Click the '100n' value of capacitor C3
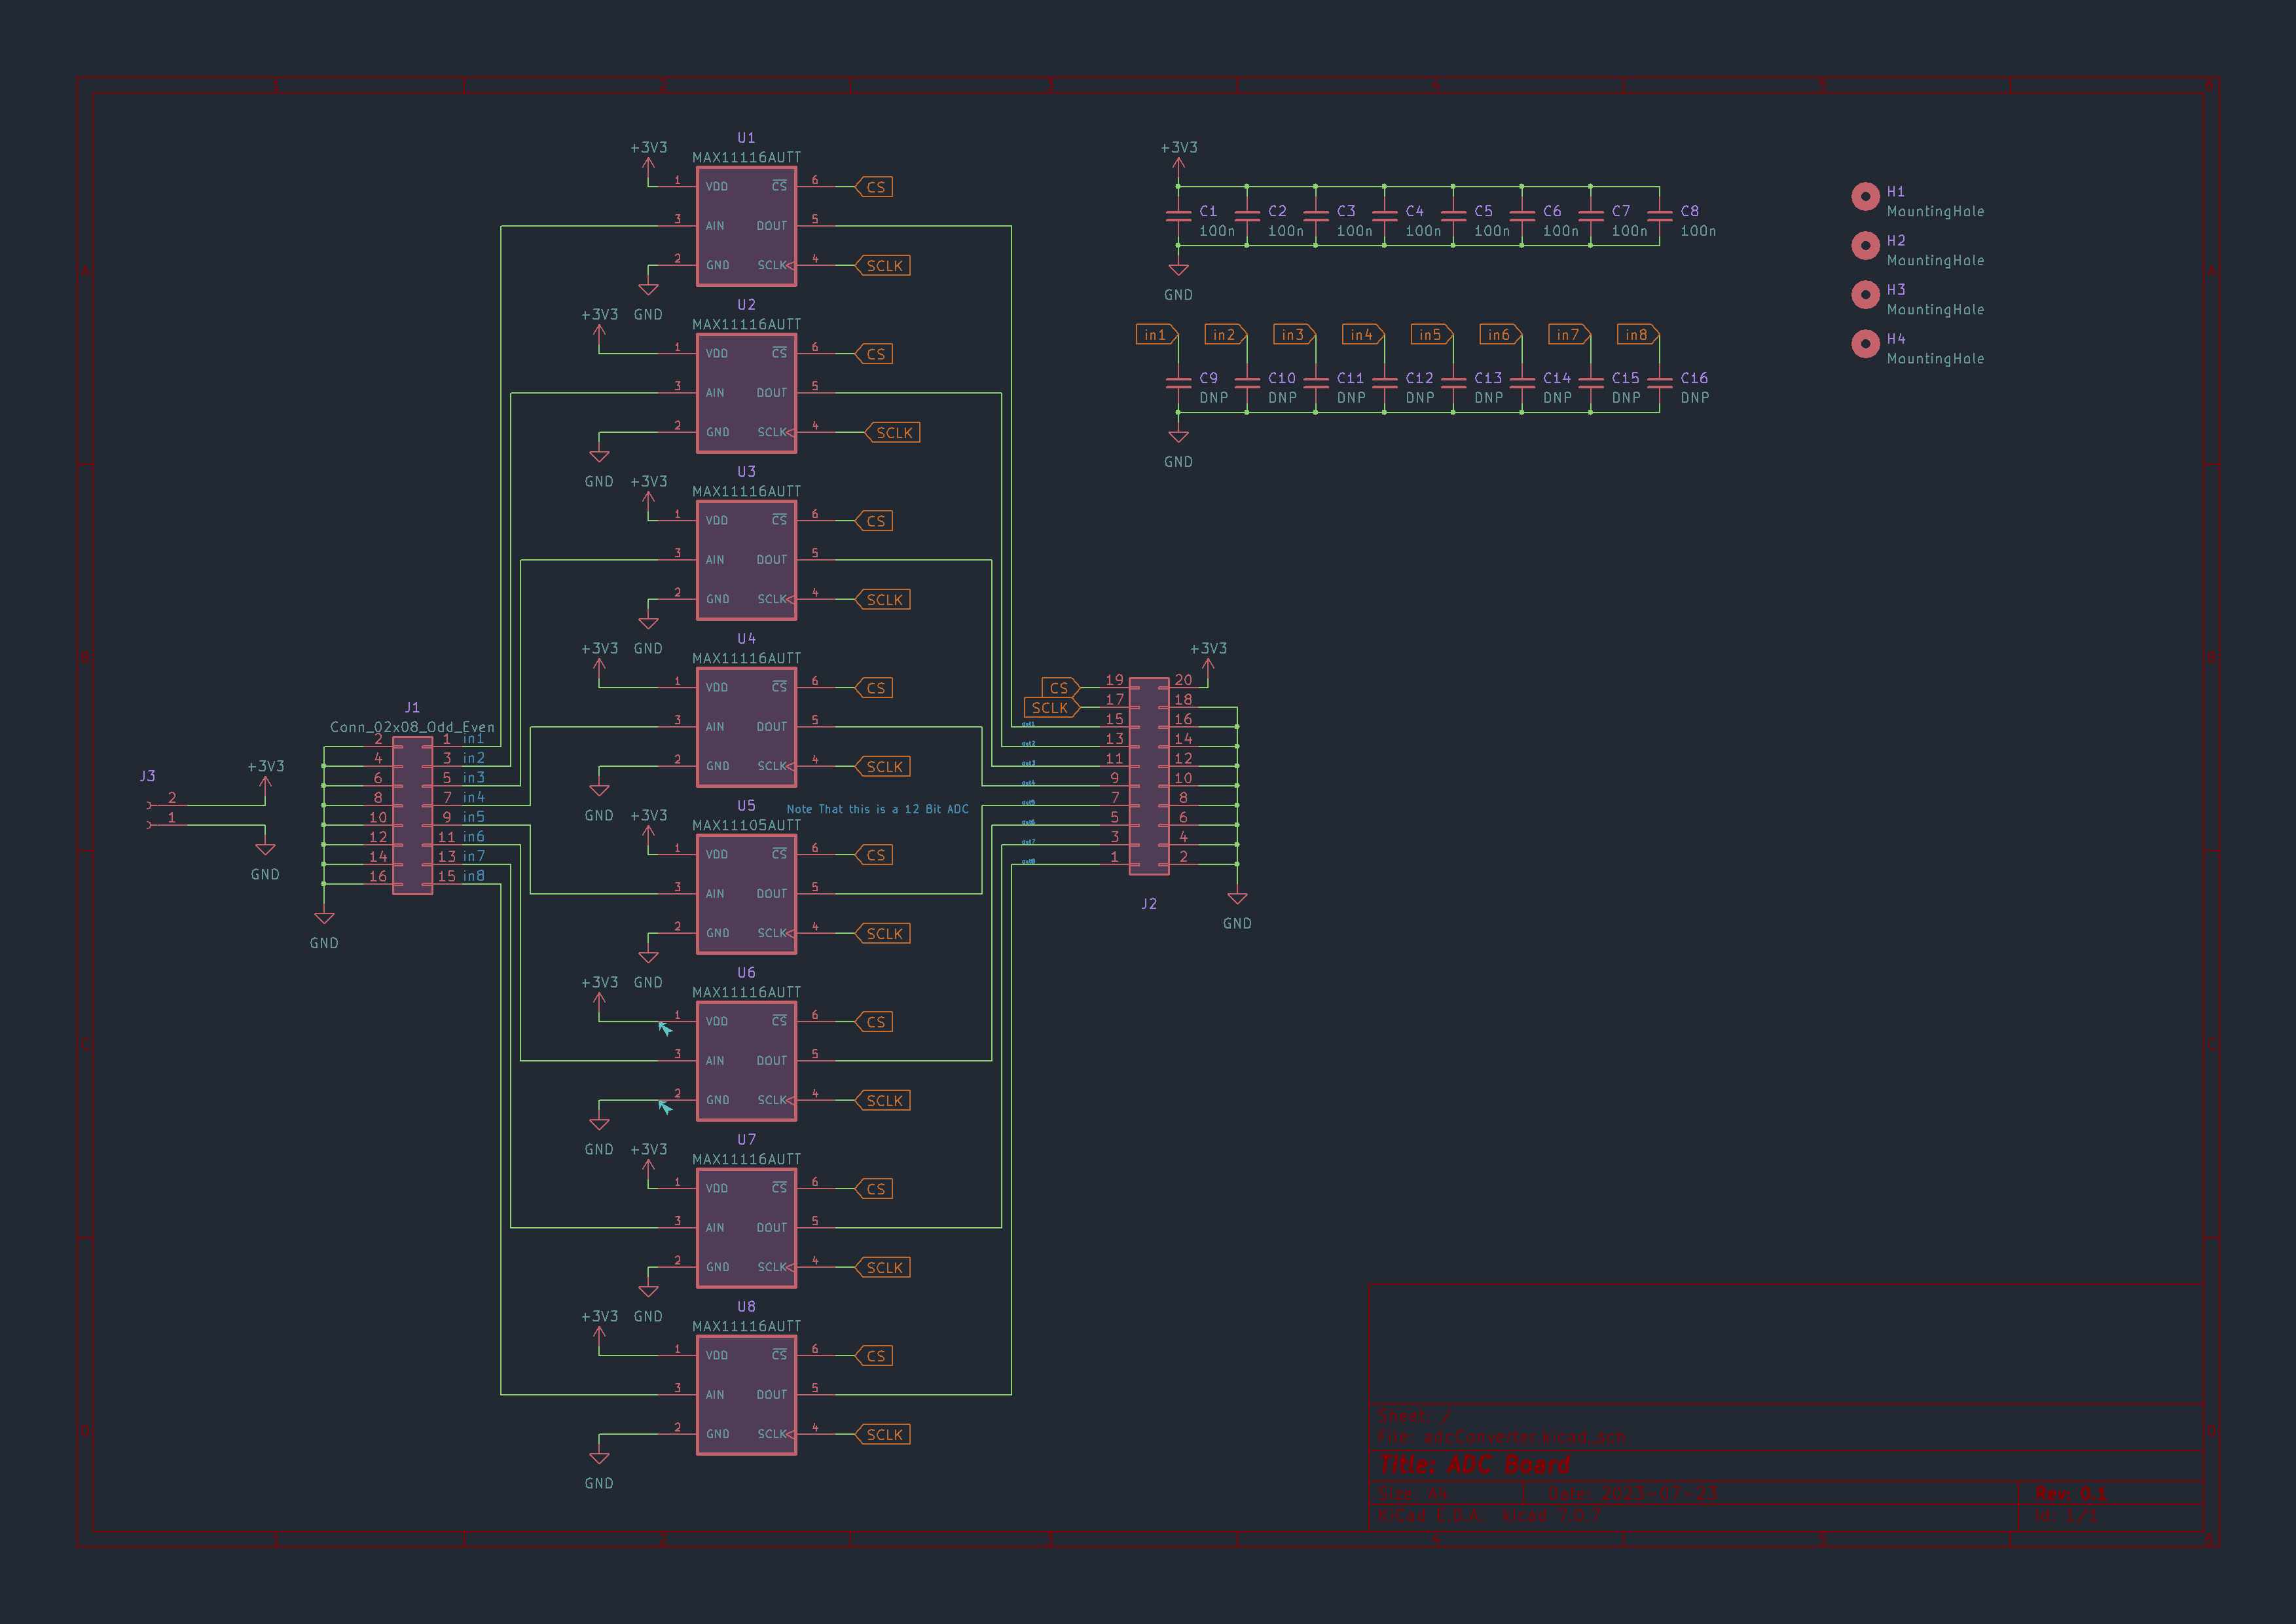Image resolution: width=2296 pixels, height=1624 pixels. 1354,231
